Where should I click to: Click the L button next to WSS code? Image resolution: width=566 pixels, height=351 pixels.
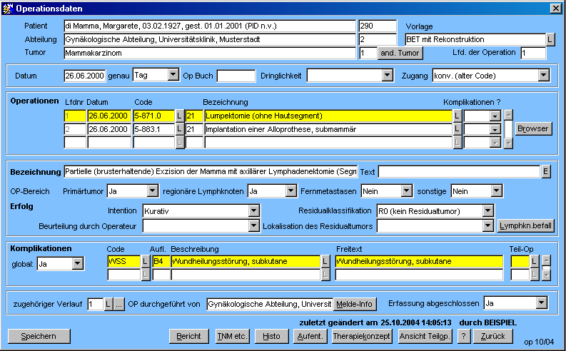146,262
